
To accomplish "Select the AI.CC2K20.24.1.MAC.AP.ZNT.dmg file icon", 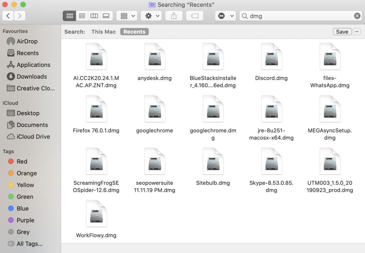I will coord(96,57).
